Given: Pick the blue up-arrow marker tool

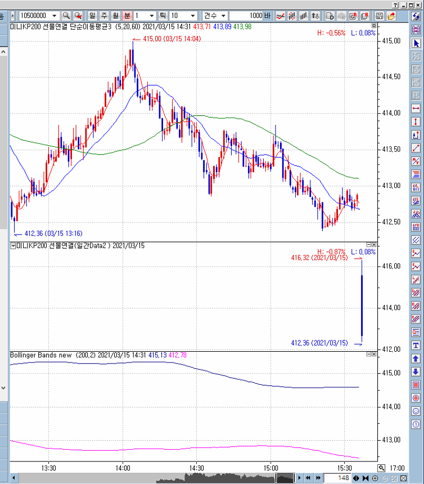Looking at the screenshot, I should pyautogui.click(x=416, y=358).
